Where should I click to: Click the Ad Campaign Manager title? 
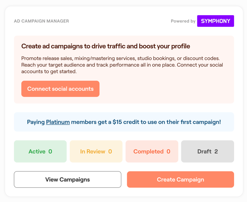[41, 21]
